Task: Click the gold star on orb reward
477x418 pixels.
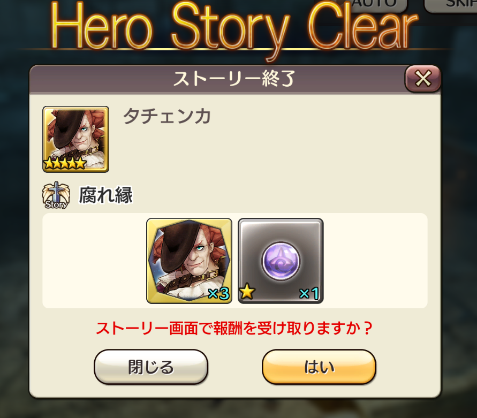Action: click(x=247, y=292)
